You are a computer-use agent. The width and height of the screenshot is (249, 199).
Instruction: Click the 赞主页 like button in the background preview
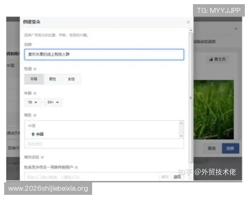coord(217,59)
